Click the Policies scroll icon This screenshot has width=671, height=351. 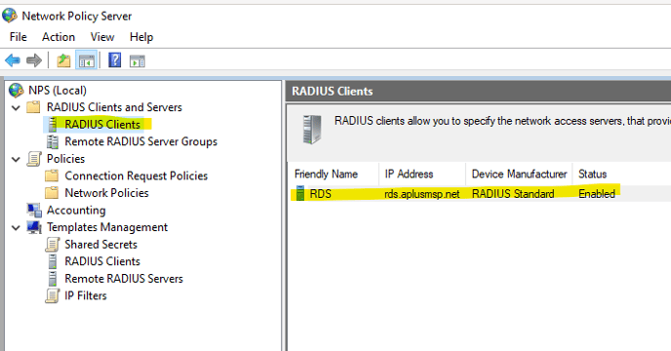tap(34, 159)
